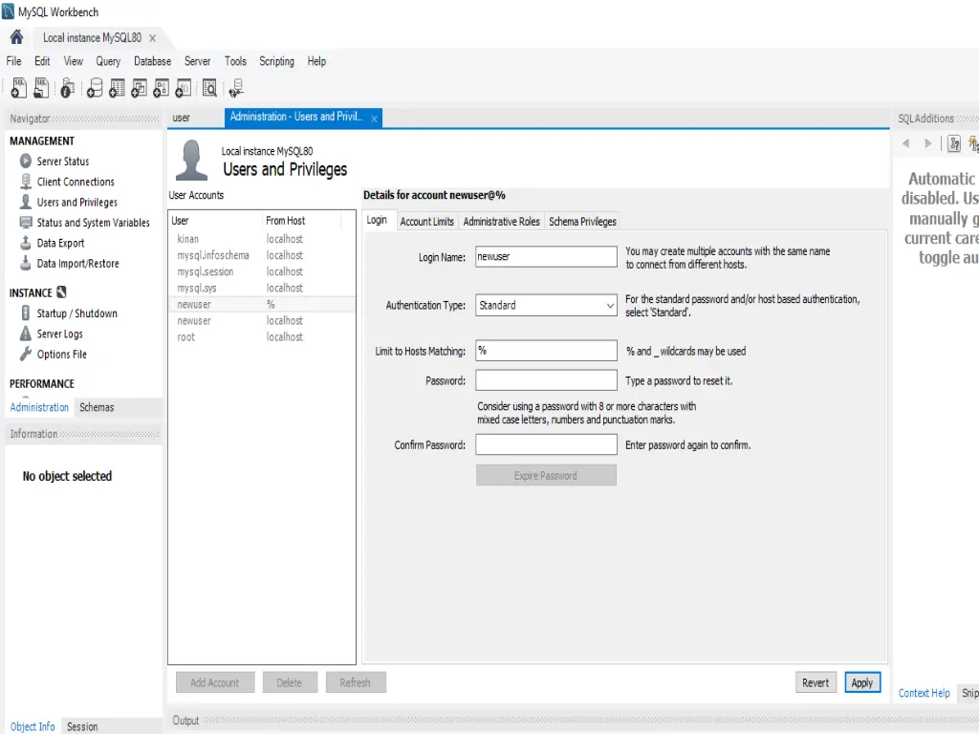Click Options File wrench icon
This screenshot has width=979, height=734.
pos(26,354)
